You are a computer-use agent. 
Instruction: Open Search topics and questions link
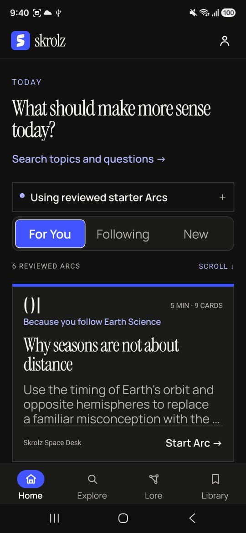[x=89, y=159]
